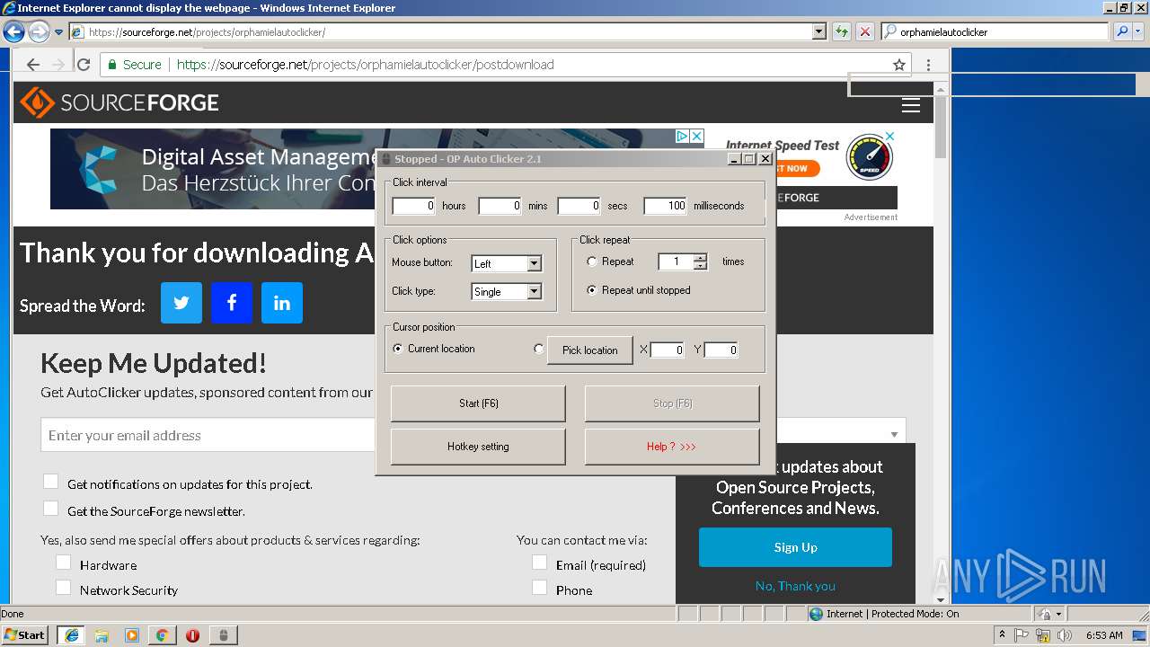
Task: Click the mins interval field
Action: point(500,206)
